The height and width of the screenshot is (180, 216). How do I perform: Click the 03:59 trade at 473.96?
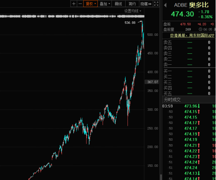(x=189, y=106)
